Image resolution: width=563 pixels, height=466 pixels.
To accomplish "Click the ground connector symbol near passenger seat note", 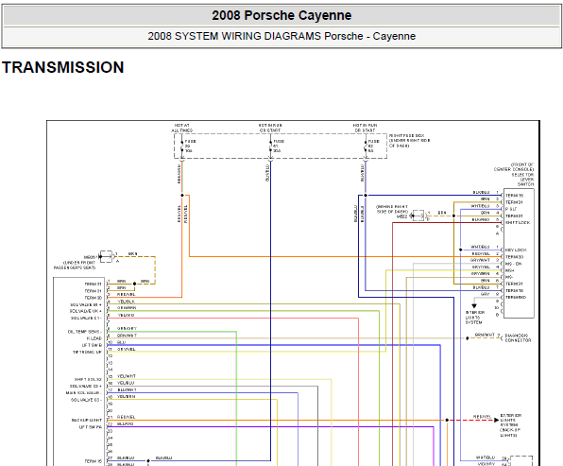I will tap(107, 256).
